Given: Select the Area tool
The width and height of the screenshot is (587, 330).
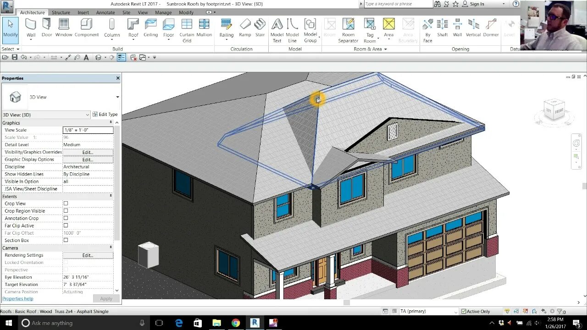Looking at the screenshot, I should [388, 28].
